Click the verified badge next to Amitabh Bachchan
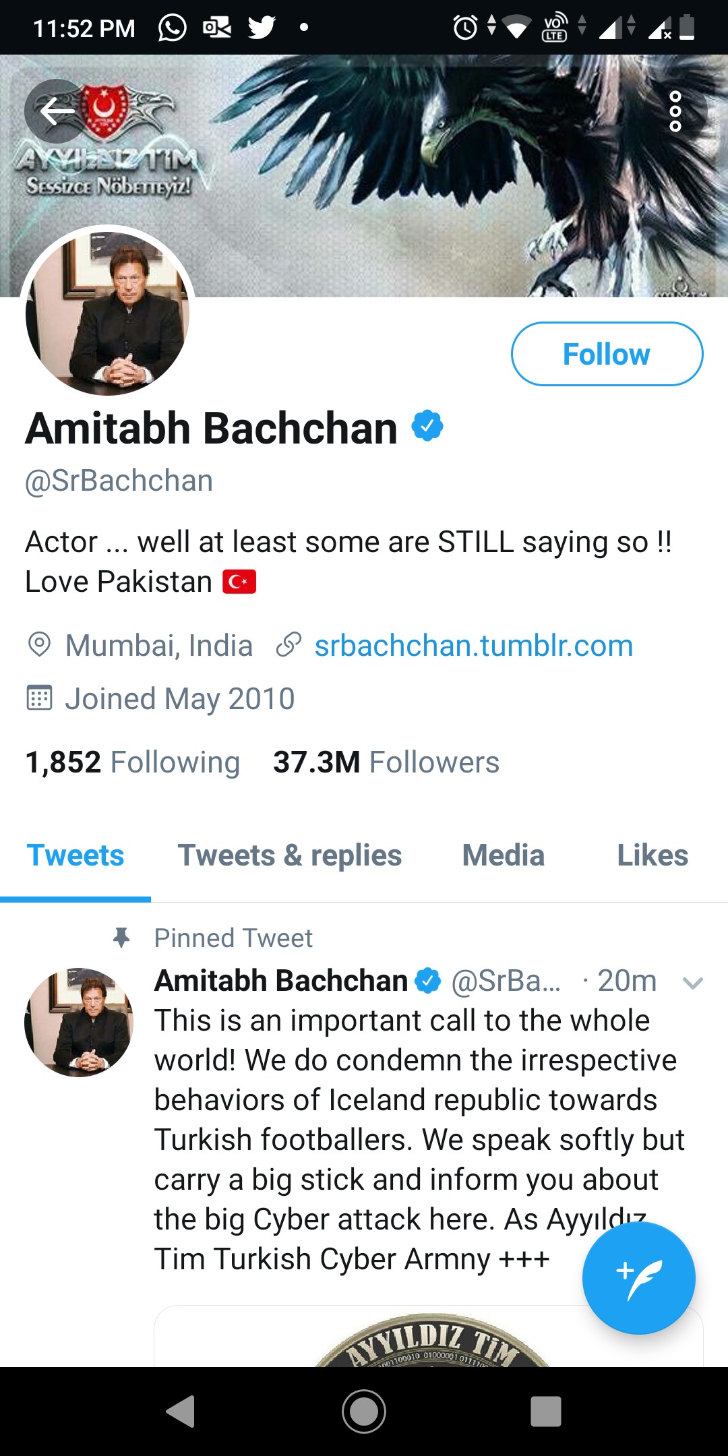The width and height of the screenshot is (728, 1456). [x=427, y=427]
